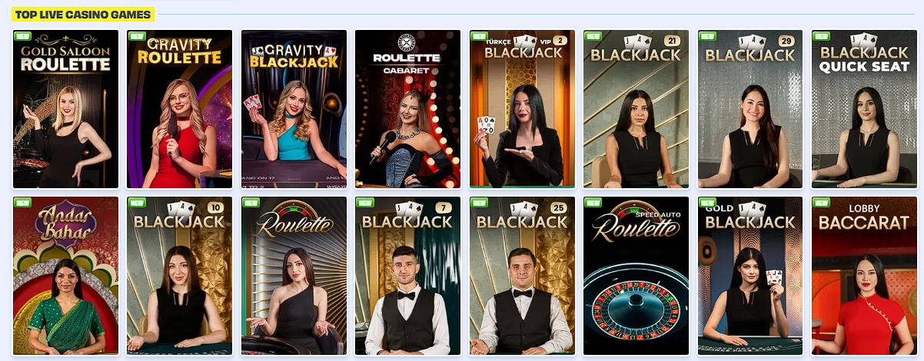Open the Roulette game with dark curtain background

click(294, 276)
